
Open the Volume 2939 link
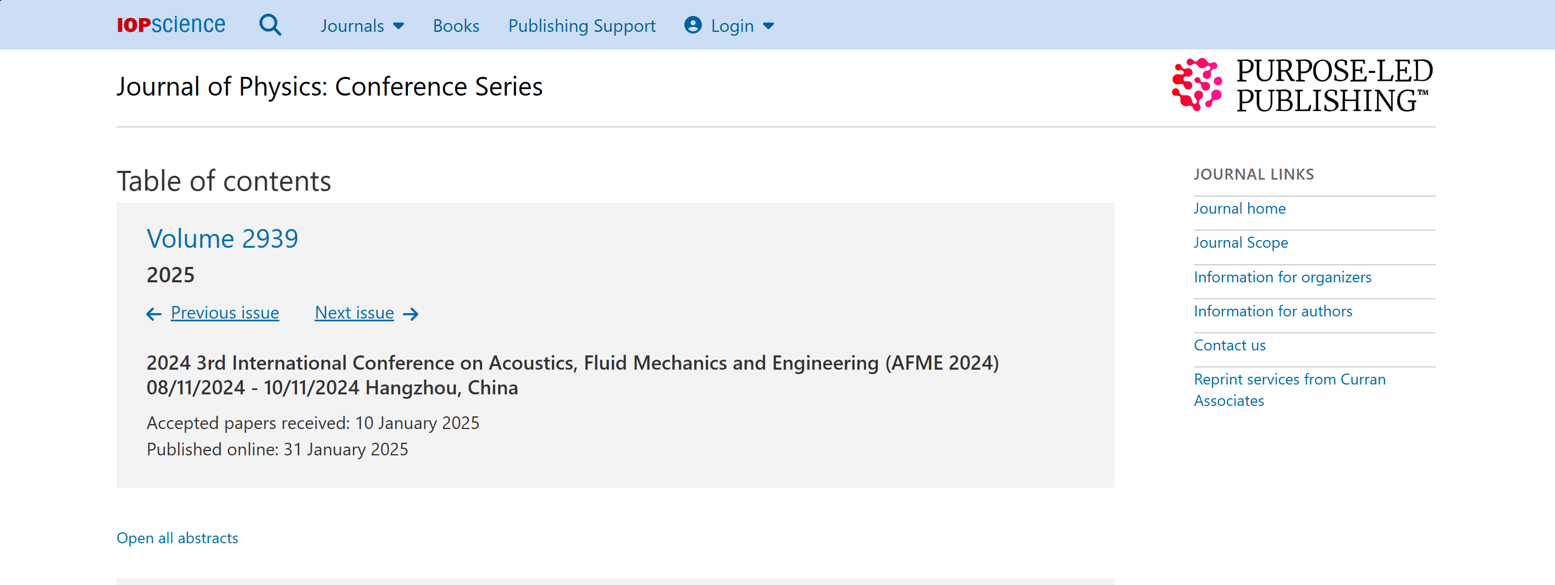pos(222,239)
